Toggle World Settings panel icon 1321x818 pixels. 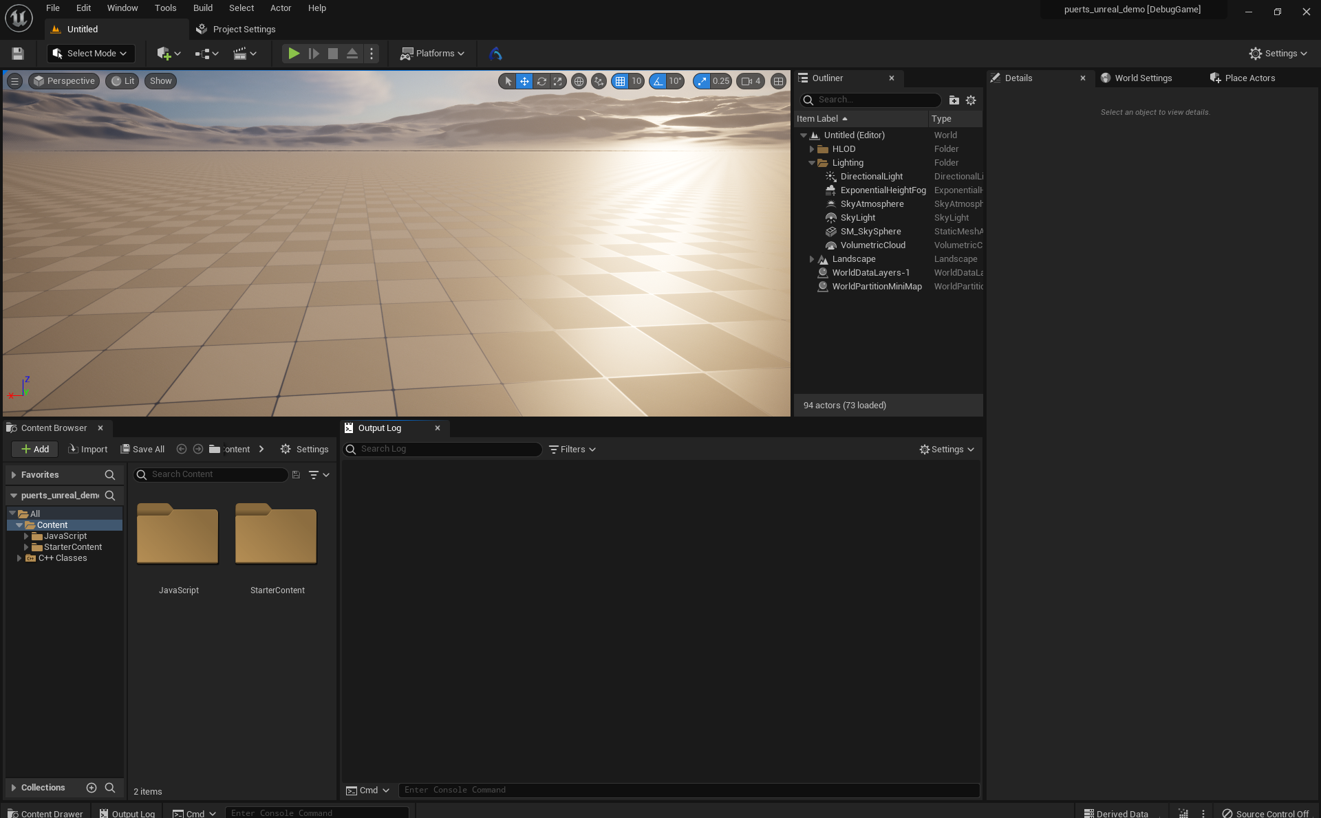click(1106, 77)
